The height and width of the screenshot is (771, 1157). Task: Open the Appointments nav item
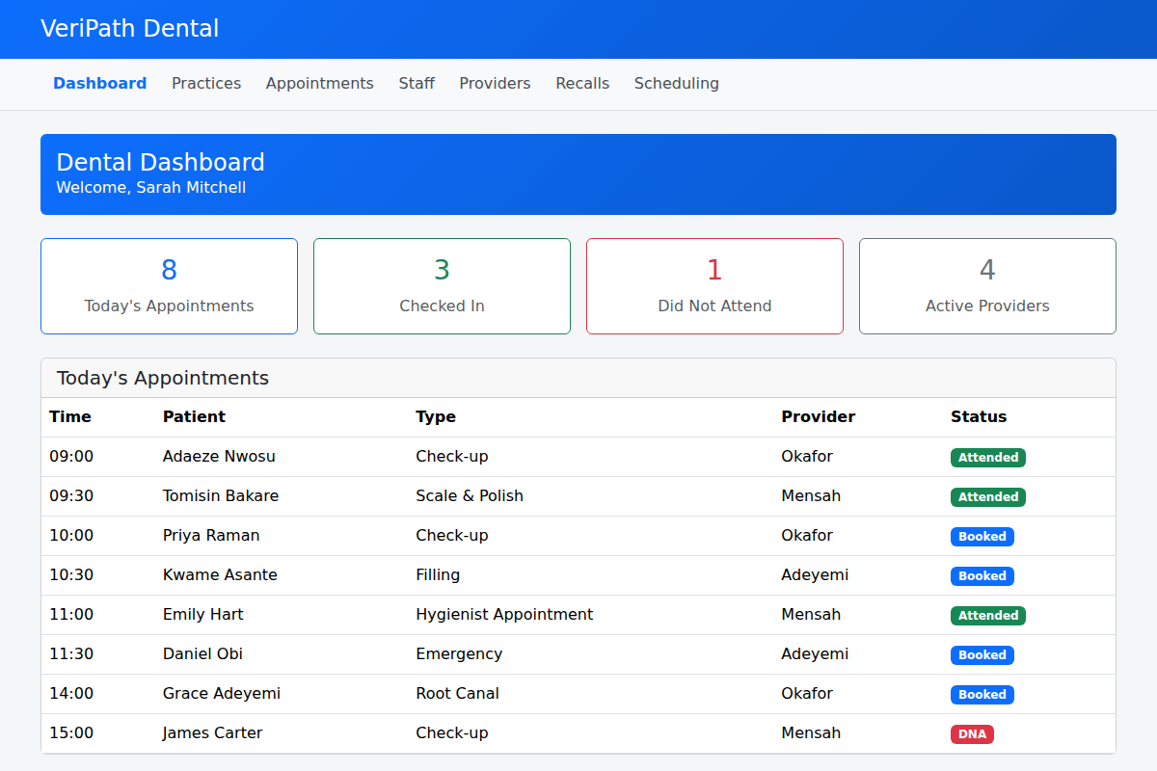pyautogui.click(x=320, y=84)
